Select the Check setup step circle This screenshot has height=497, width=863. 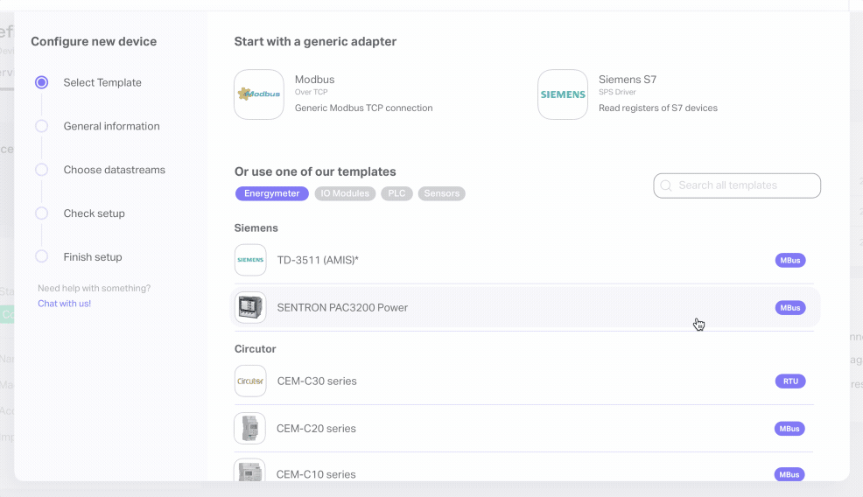41,213
